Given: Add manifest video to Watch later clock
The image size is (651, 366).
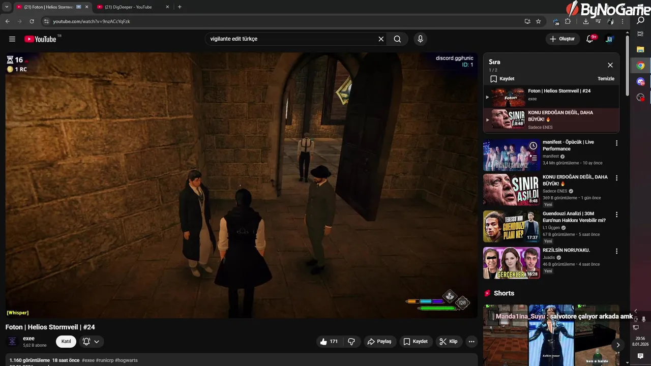Looking at the screenshot, I should pyautogui.click(x=533, y=146).
